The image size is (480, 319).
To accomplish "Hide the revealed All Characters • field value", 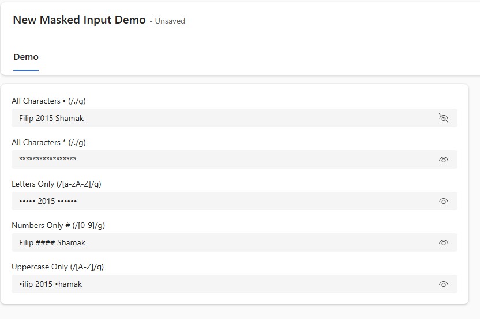I will pos(443,118).
